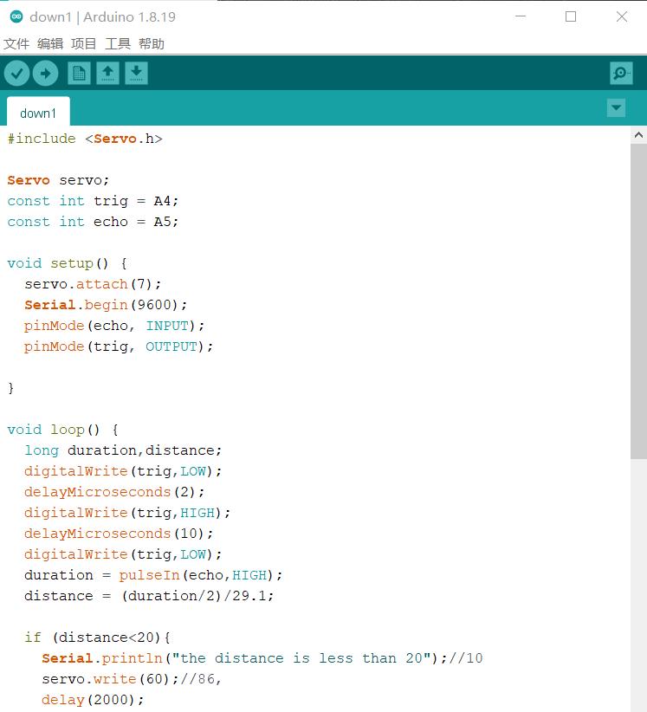Expand the tab options dropdown arrow
The height and width of the screenshot is (712, 647).
tap(616, 108)
